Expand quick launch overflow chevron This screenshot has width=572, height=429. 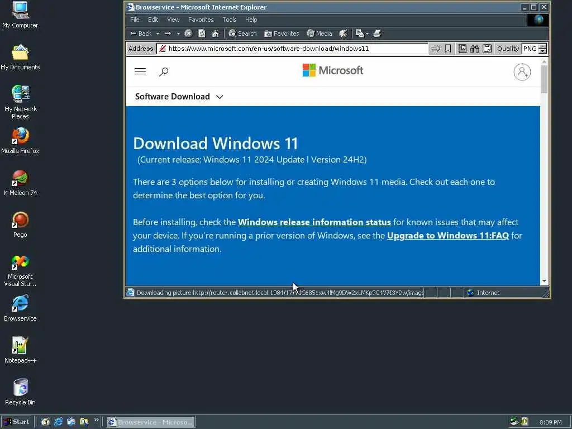click(x=96, y=420)
